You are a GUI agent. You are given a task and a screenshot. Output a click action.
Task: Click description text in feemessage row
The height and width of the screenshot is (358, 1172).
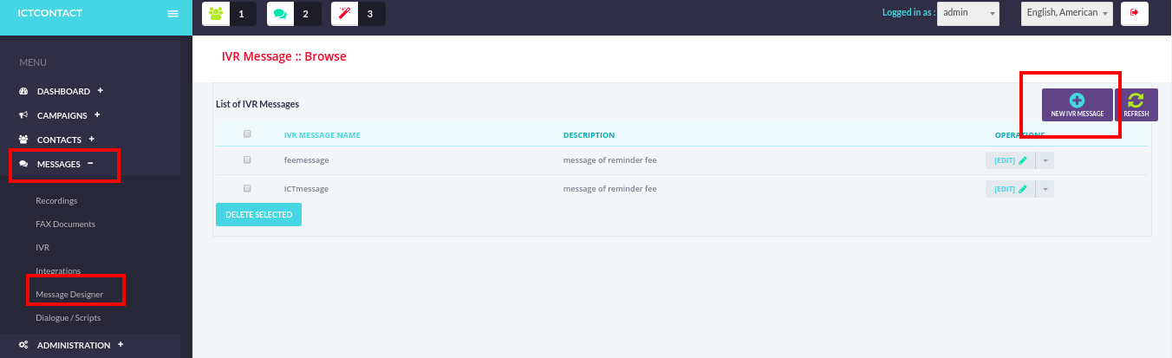point(609,160)
